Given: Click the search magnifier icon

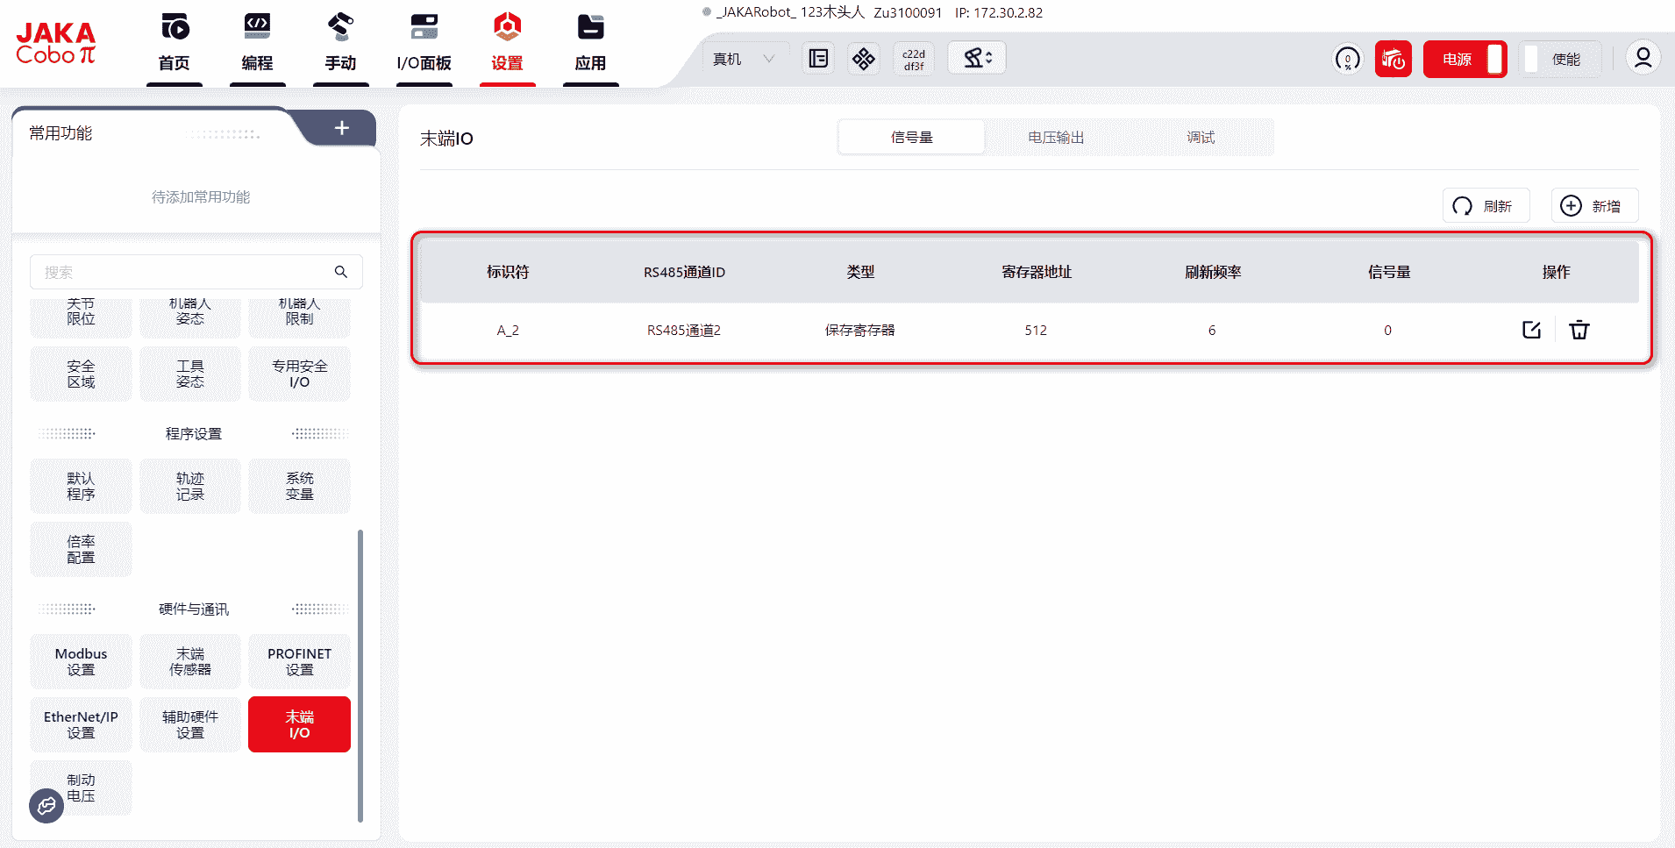Looking at the screenshot, I should pos(341,272).
